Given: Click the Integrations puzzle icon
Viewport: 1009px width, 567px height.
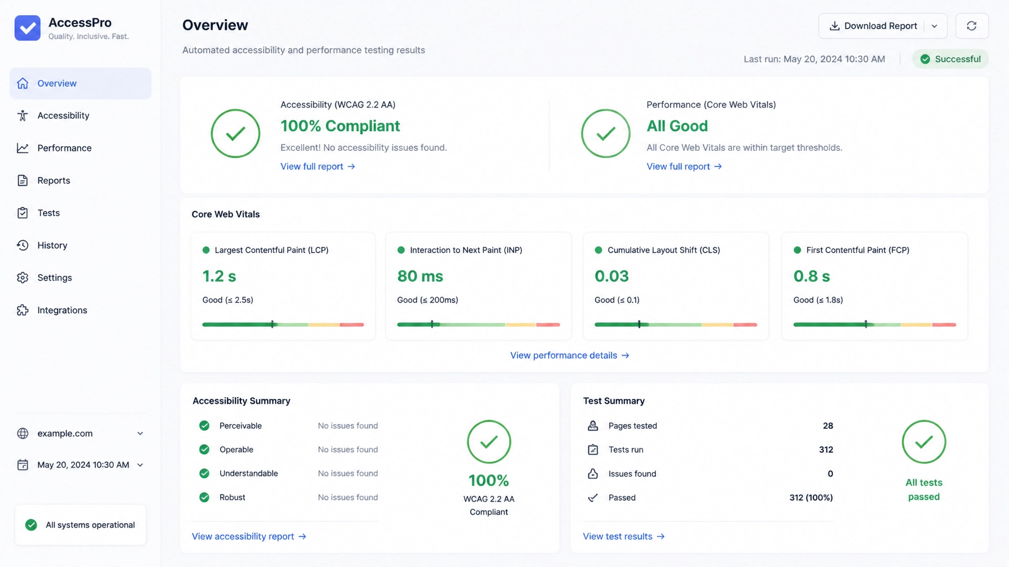Looking at the screenshot, I should click(23, 310).
